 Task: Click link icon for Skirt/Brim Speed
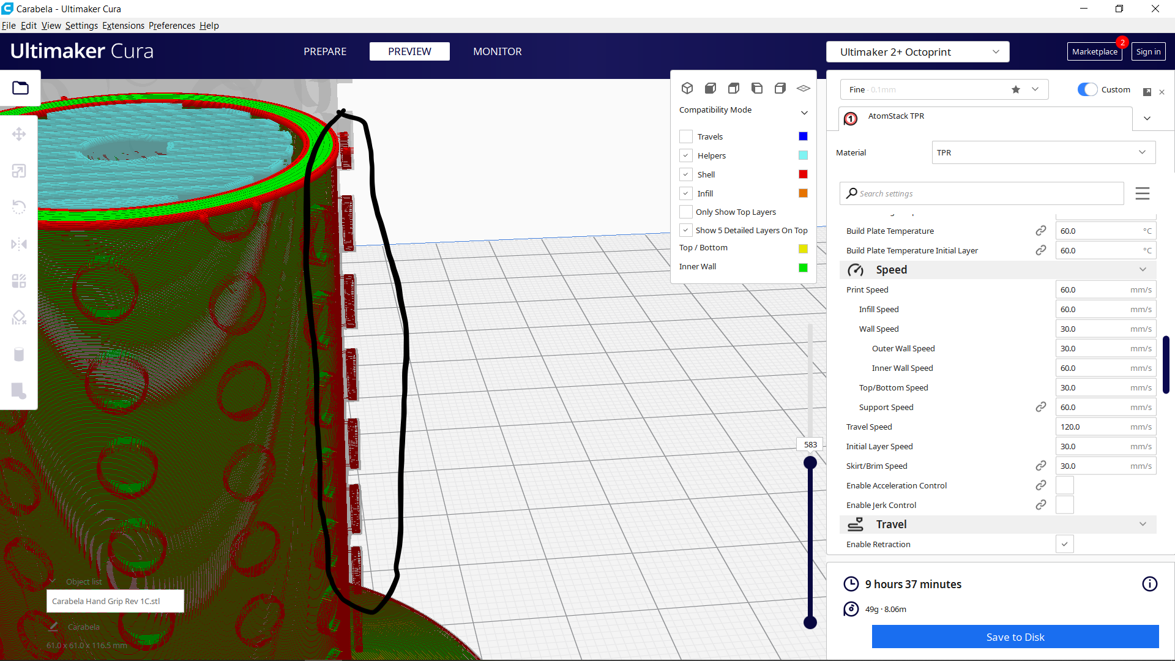point(1041,466)
